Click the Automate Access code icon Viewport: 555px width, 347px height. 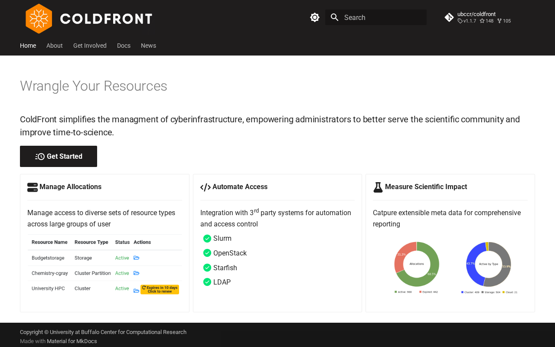click(x=206, y=187)
